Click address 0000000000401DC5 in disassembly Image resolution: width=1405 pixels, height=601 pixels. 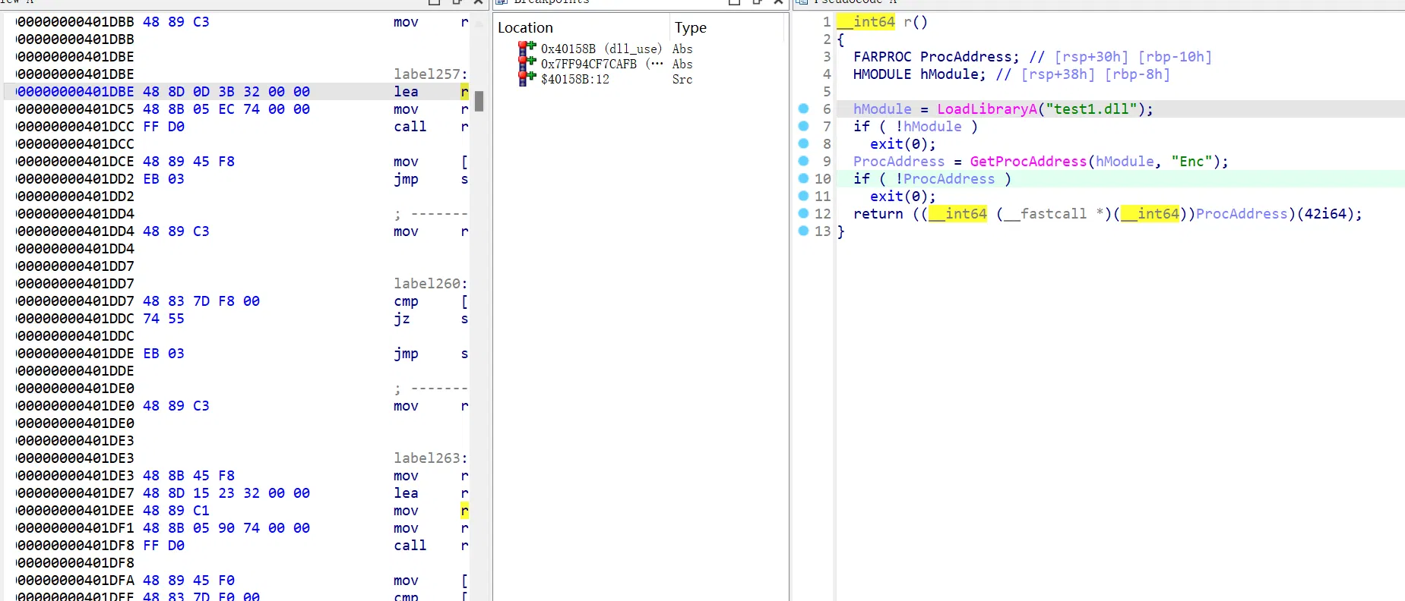pos(75,109)
